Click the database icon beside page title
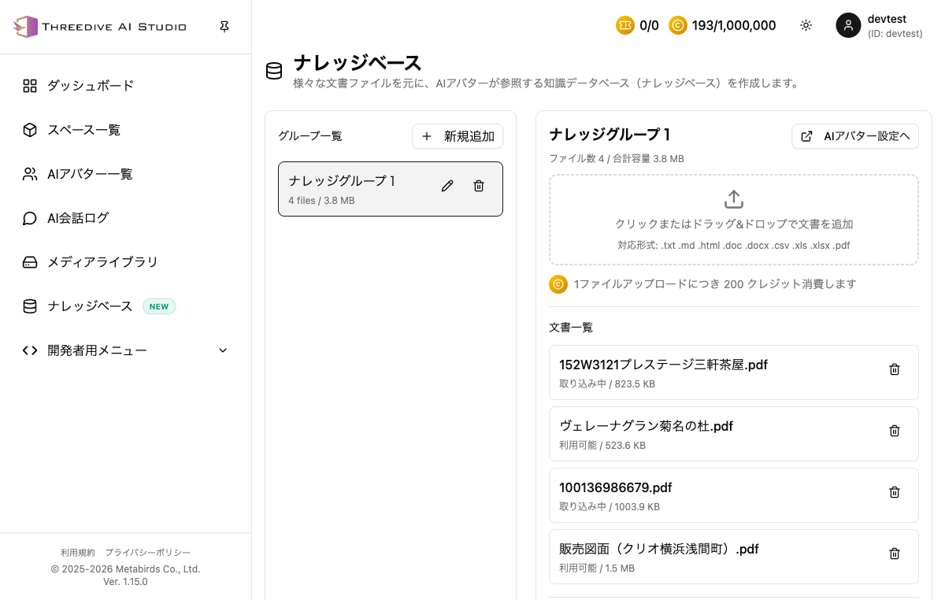 pos(274,72)
